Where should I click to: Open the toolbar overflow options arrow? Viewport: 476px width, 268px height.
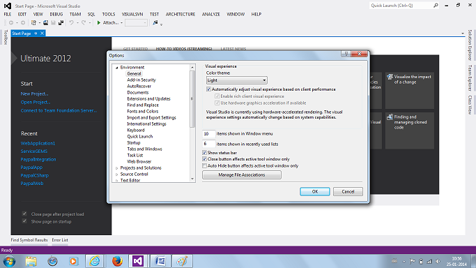(x=161, y=24)
